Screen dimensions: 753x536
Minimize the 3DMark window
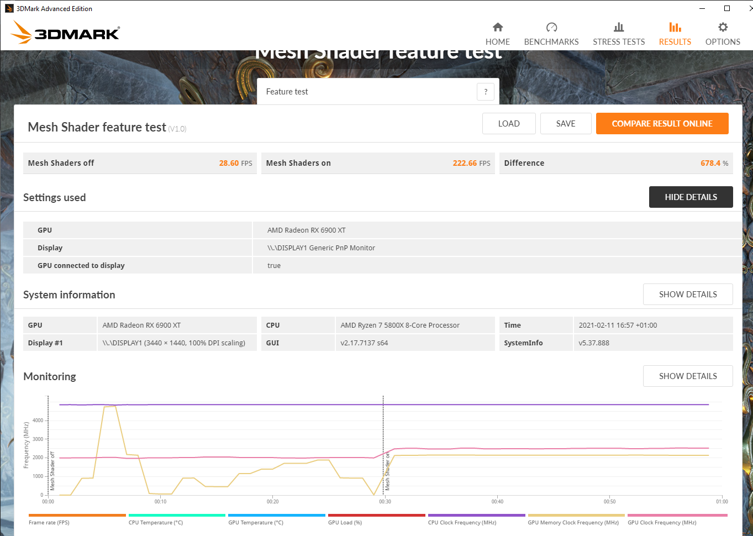click(x=702, y=8)
